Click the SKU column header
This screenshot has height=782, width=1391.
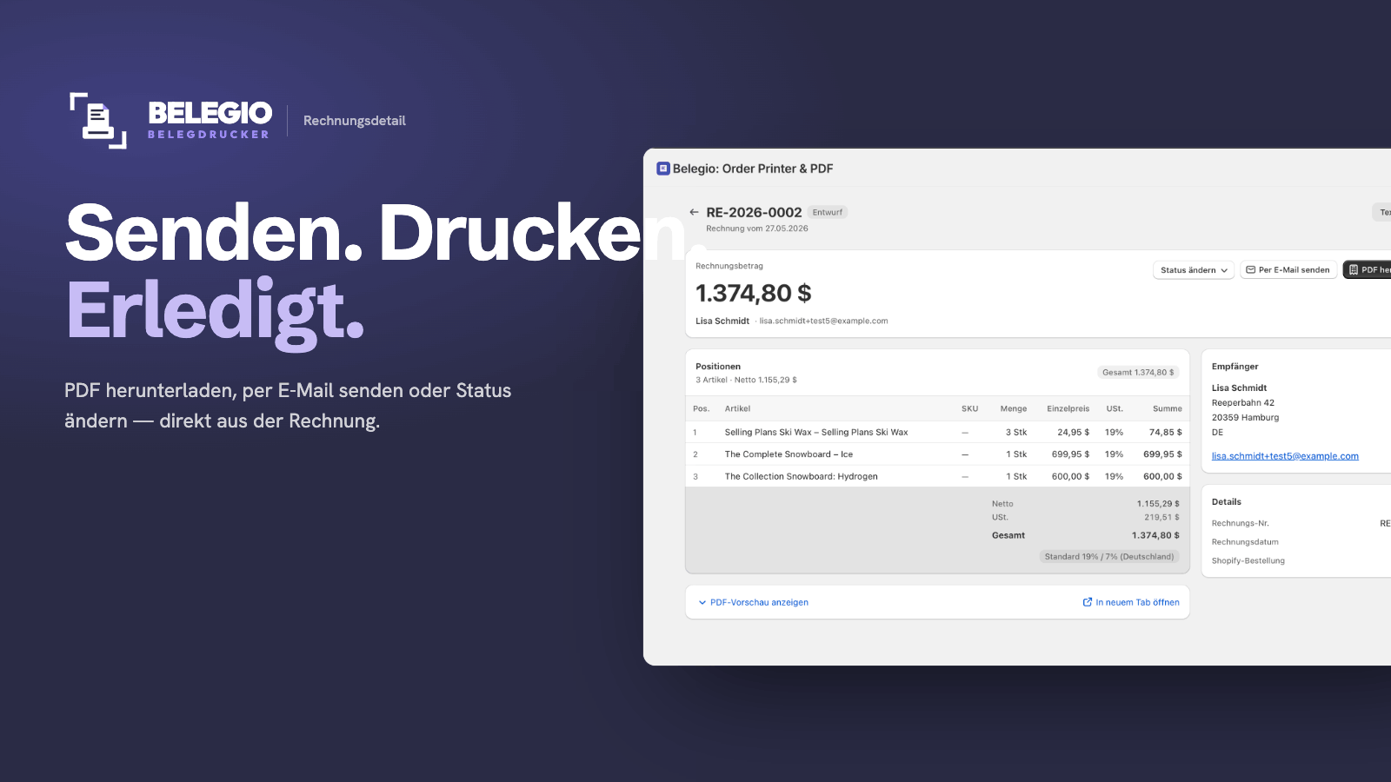[969, 408]
